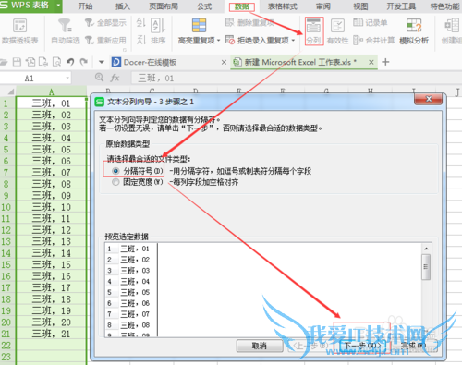Open 模拟分析 what-if analysis
Screen dimensions: 462x365
coord(414,31)
